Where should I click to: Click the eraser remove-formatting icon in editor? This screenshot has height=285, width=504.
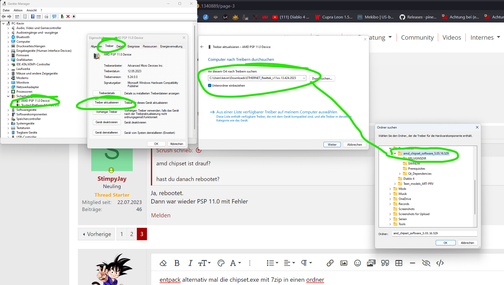[163, 263]
